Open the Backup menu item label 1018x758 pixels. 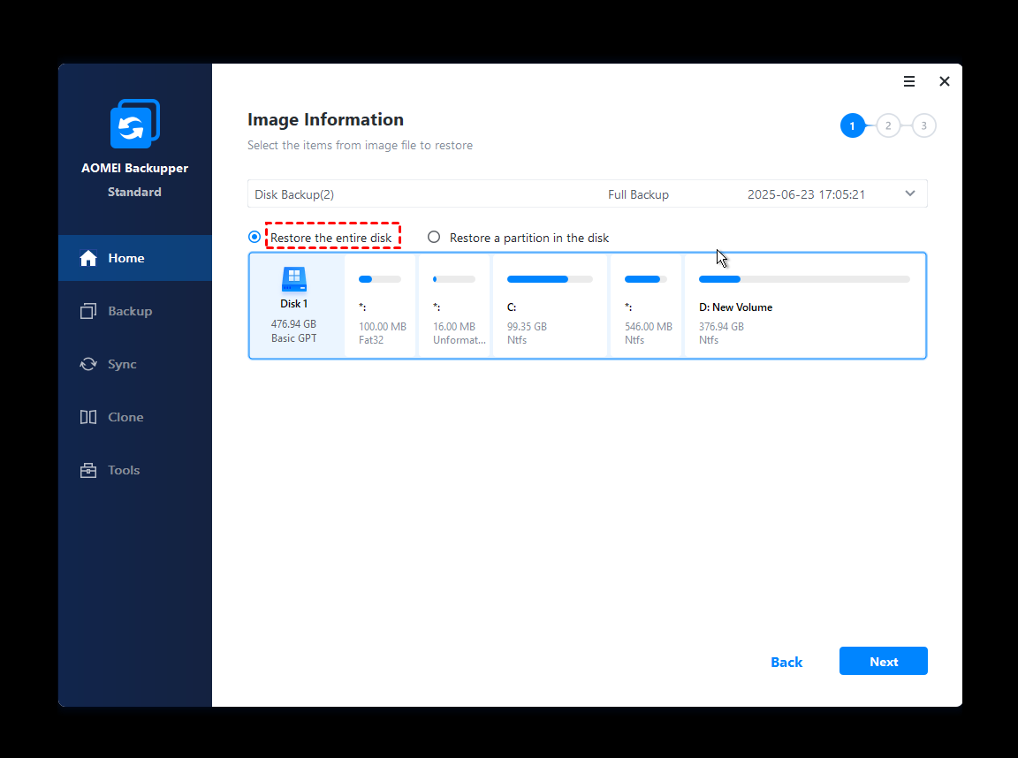coord(130,311)
